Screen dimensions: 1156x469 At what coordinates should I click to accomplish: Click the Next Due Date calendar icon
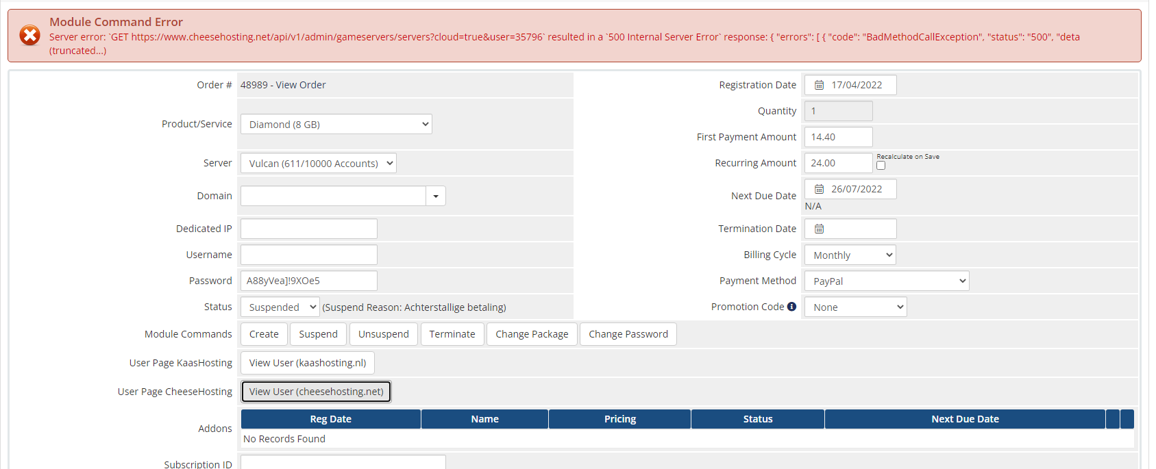[x=819, y=189]
